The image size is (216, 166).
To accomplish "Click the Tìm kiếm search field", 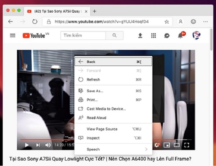I will tap(84, 35).
